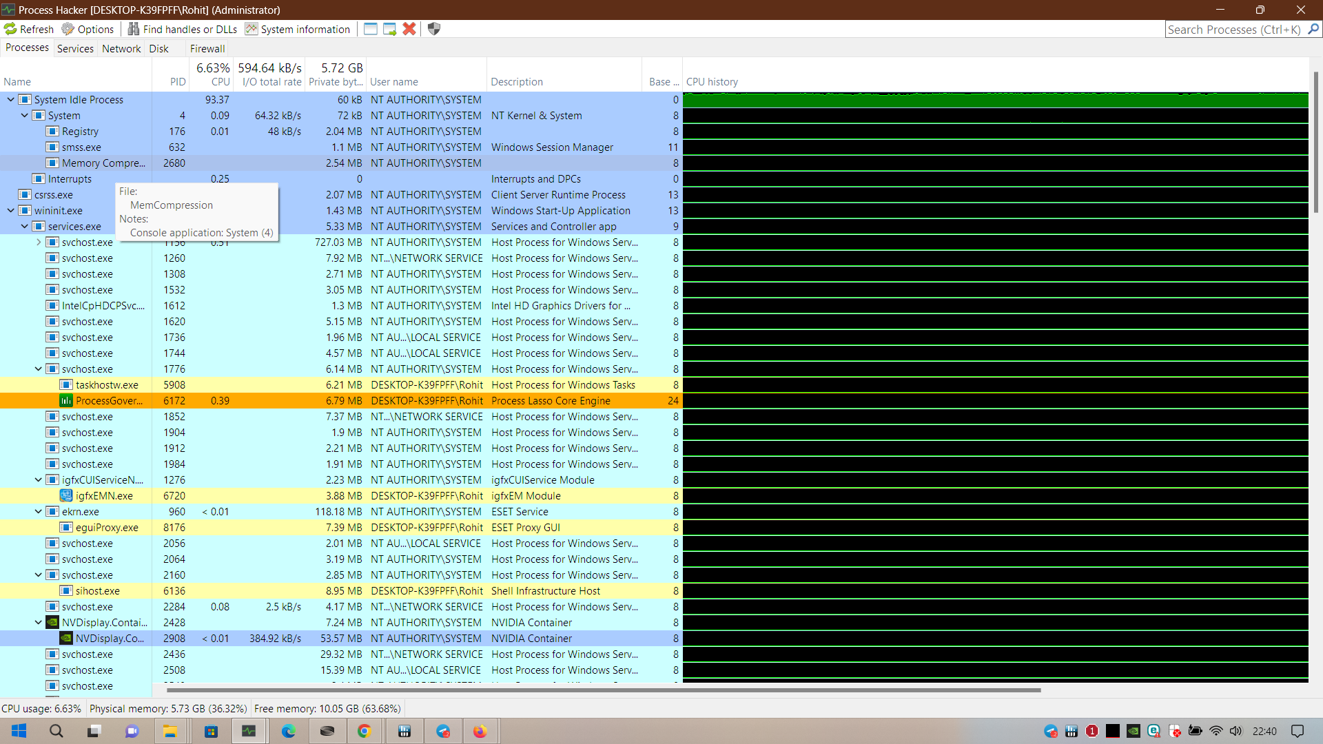This screenshot has height=744, width=1323.
Task: Open Find handles or DLLs
Action: pyautogui.click(x=183, y=29)
